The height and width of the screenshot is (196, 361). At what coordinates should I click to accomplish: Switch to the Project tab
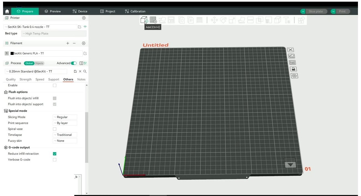[108, 11]
